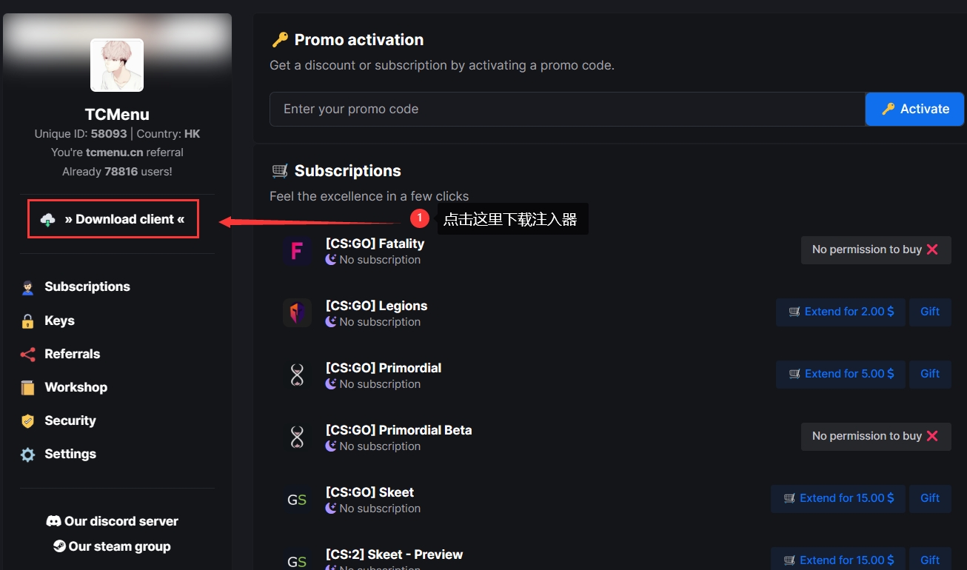Screen dimensions: 967x570
Task: Open the Subscriptions sidebar menu item
Action: (87, 287)
